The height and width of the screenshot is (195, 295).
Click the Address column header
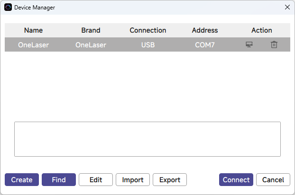pos(205,30)
